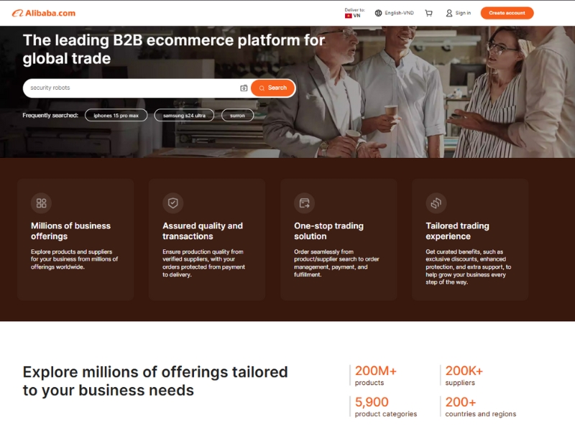This screenshot has height=431, width=575.
Task: Click the Sign in link
Action: click(x=459, y=13)
